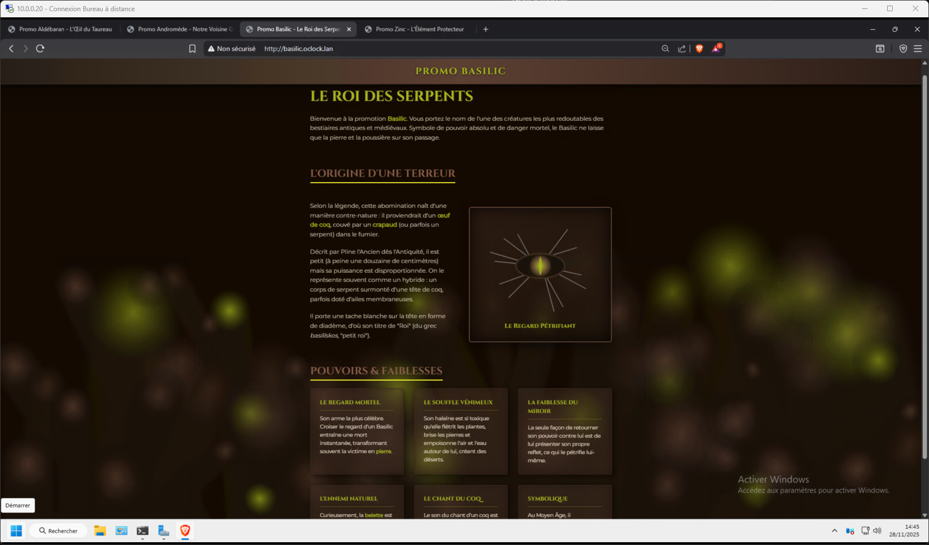929x545 pixels.
Task: Click the zoom magnifier in address bar
Action: [x=665, y=49]
